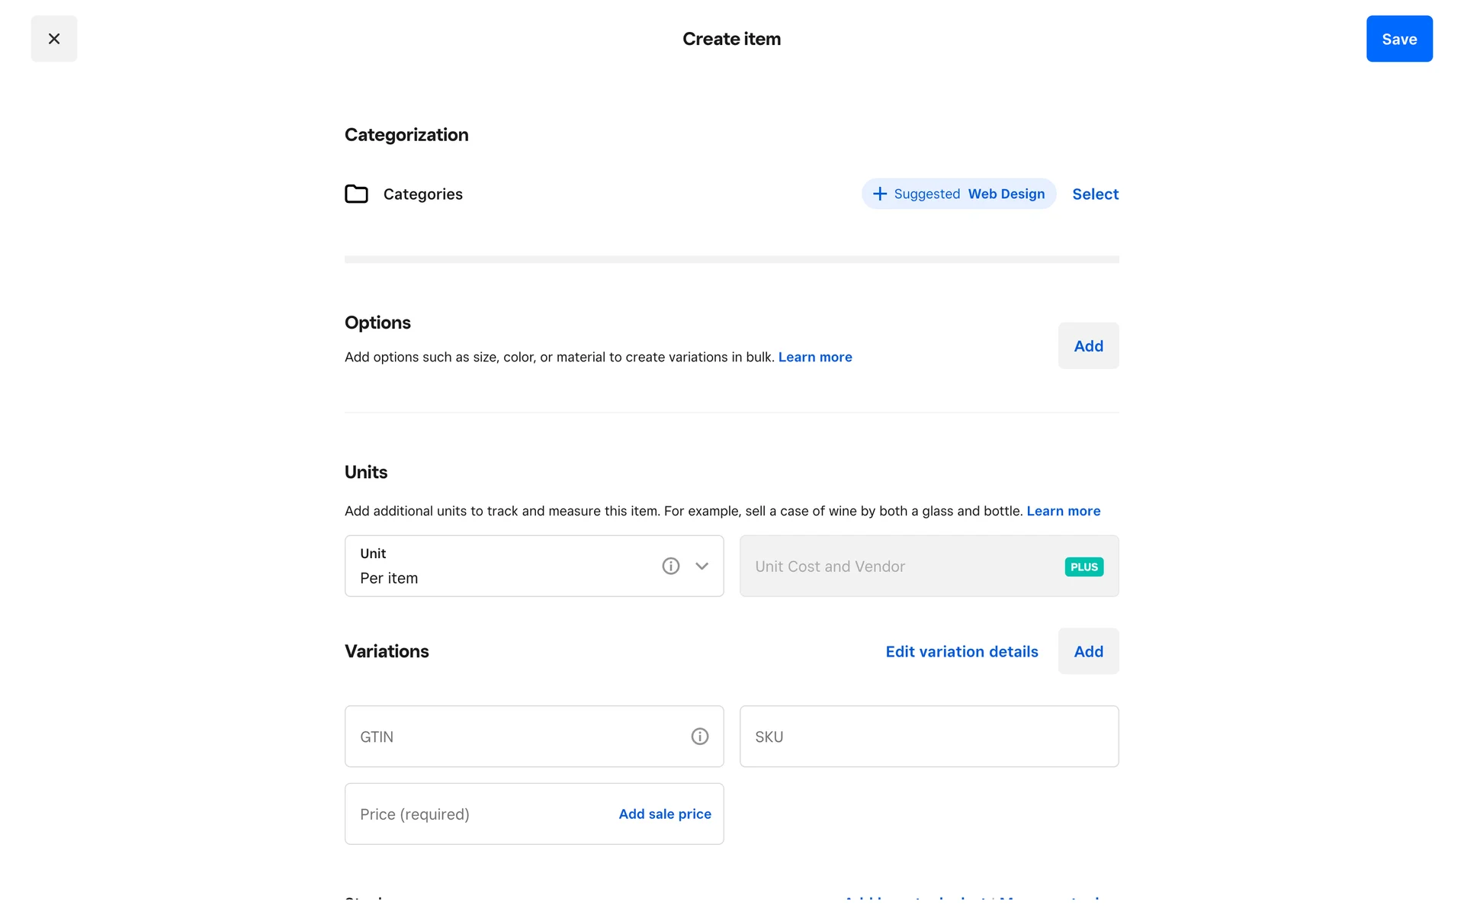This screenshot has height=915, width=1464.
Task: Add a new option set
Action: coord(1088,346)
